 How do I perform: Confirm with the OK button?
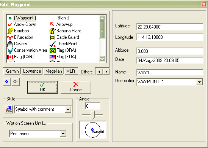[x=42, y=87]
